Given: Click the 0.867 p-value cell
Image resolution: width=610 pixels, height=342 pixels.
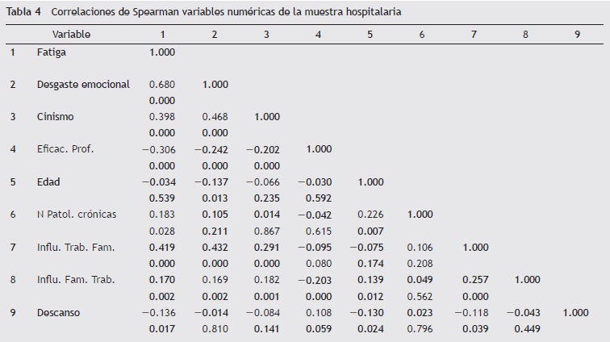Looking at the screenshot, I should [x=267, y=231].
